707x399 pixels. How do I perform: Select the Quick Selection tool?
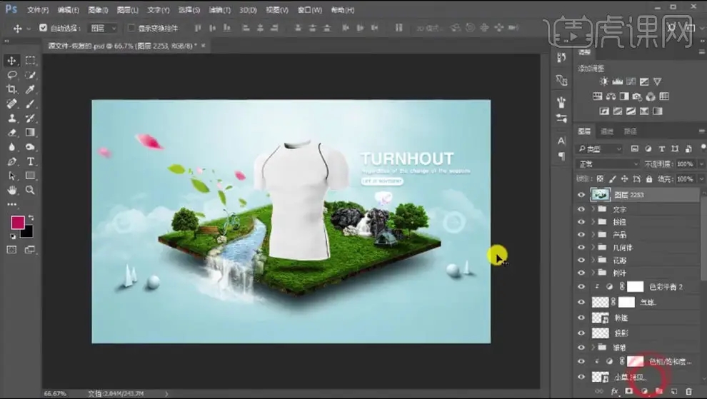coord(30,75)
